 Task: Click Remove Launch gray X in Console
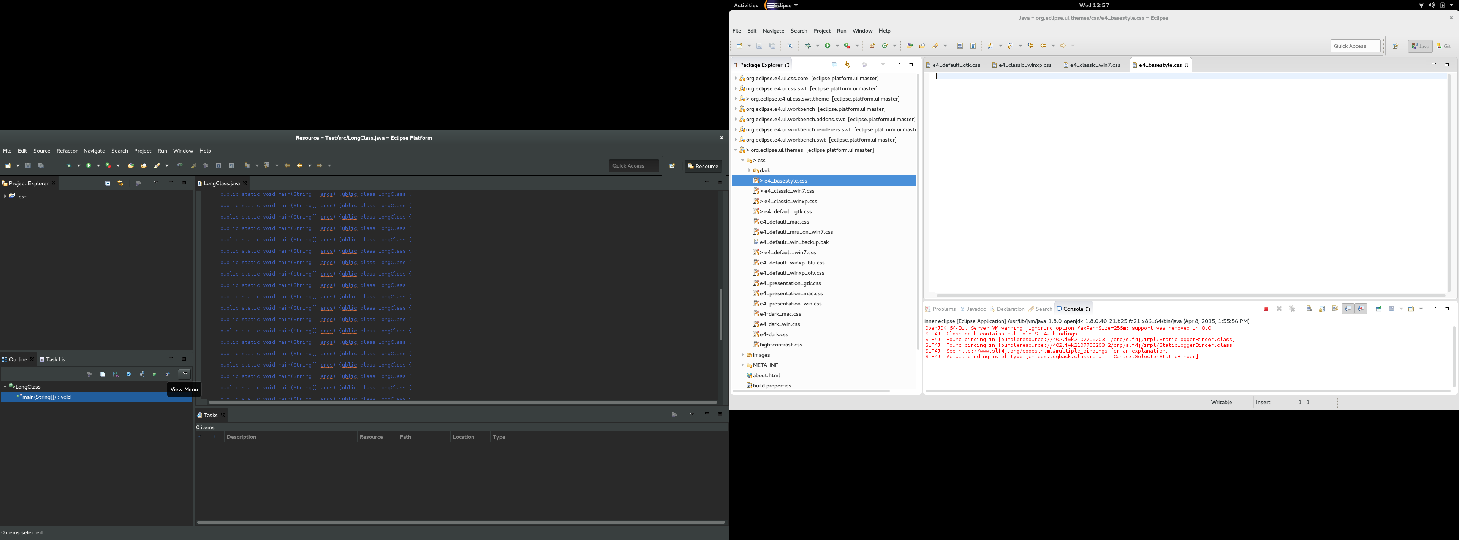click(x=1279, y=309)
